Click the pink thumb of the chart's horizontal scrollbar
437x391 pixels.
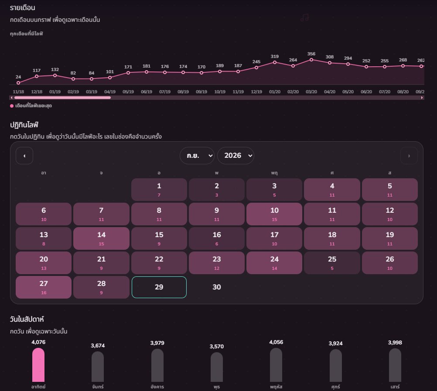click(62, 98)
